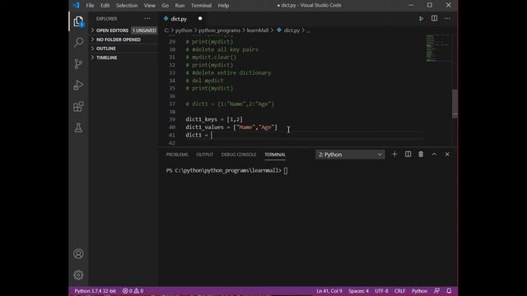The image size is (527, 296).
Task: Click line 40 dict1_values assignment
Action: pos(231,127)
